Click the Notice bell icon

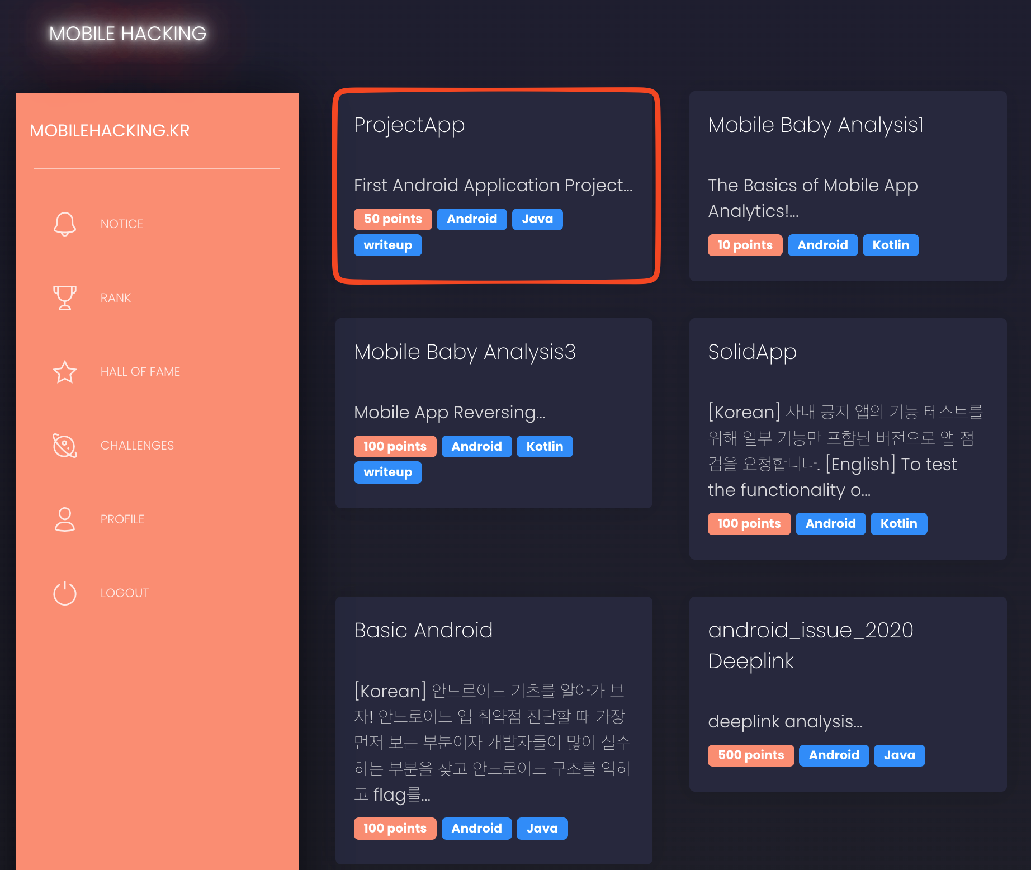click(x=65, y=224)
